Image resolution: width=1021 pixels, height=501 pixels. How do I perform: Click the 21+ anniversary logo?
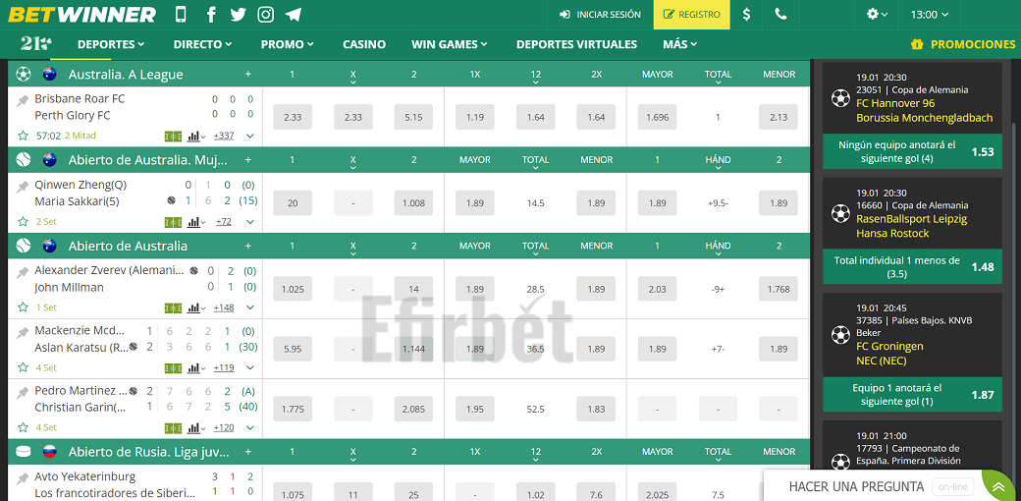tap(35, 44)
